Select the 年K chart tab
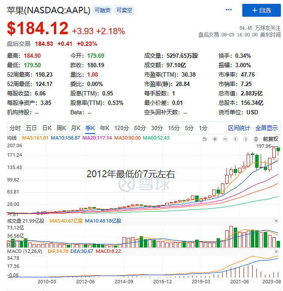The image size is (283, 291). 104,128
